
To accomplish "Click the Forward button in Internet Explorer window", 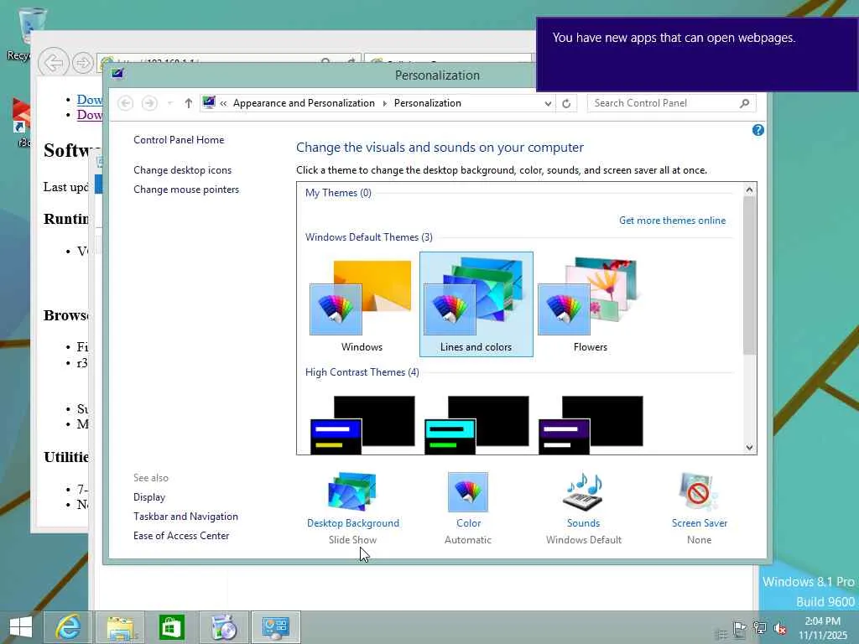I will [83, 63].
